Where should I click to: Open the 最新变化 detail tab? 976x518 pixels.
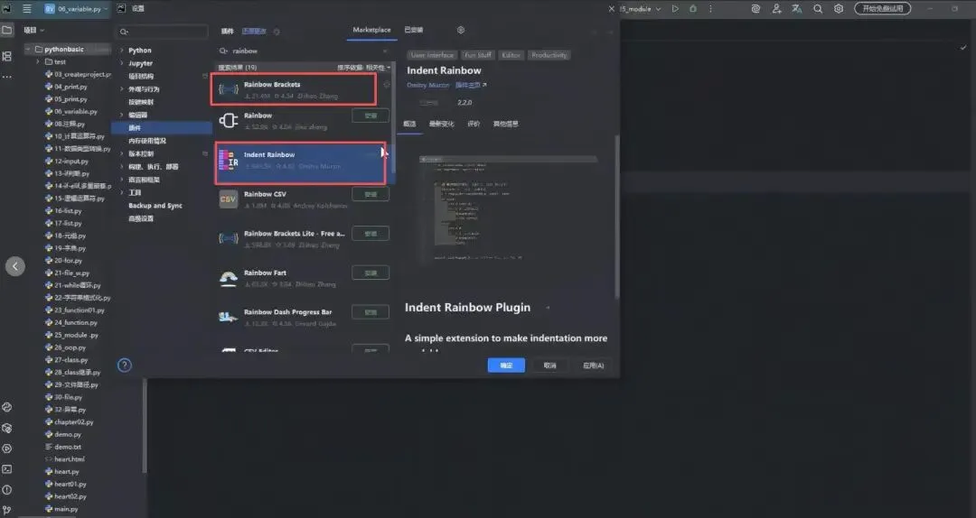pos(441,124)
